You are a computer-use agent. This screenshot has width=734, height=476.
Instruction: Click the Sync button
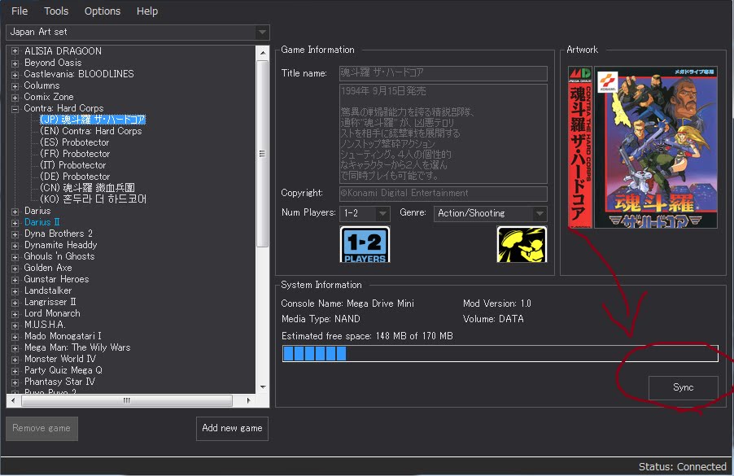tap(683, 387)
